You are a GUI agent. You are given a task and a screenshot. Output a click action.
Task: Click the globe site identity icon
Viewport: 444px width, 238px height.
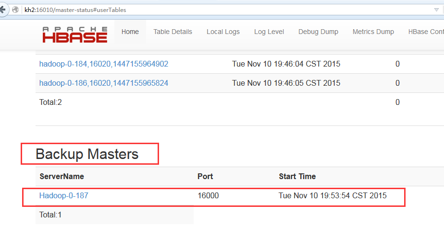click(15, 10)
